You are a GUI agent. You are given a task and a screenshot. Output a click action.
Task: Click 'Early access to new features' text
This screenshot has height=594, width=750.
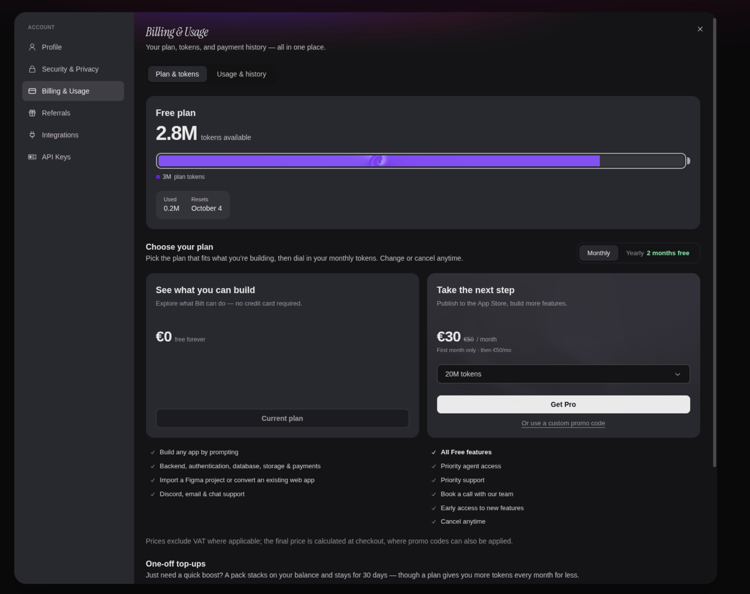tap(482, 508)
